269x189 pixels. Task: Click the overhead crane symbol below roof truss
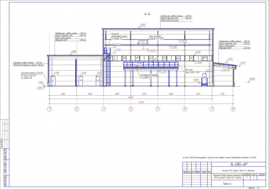143,42
